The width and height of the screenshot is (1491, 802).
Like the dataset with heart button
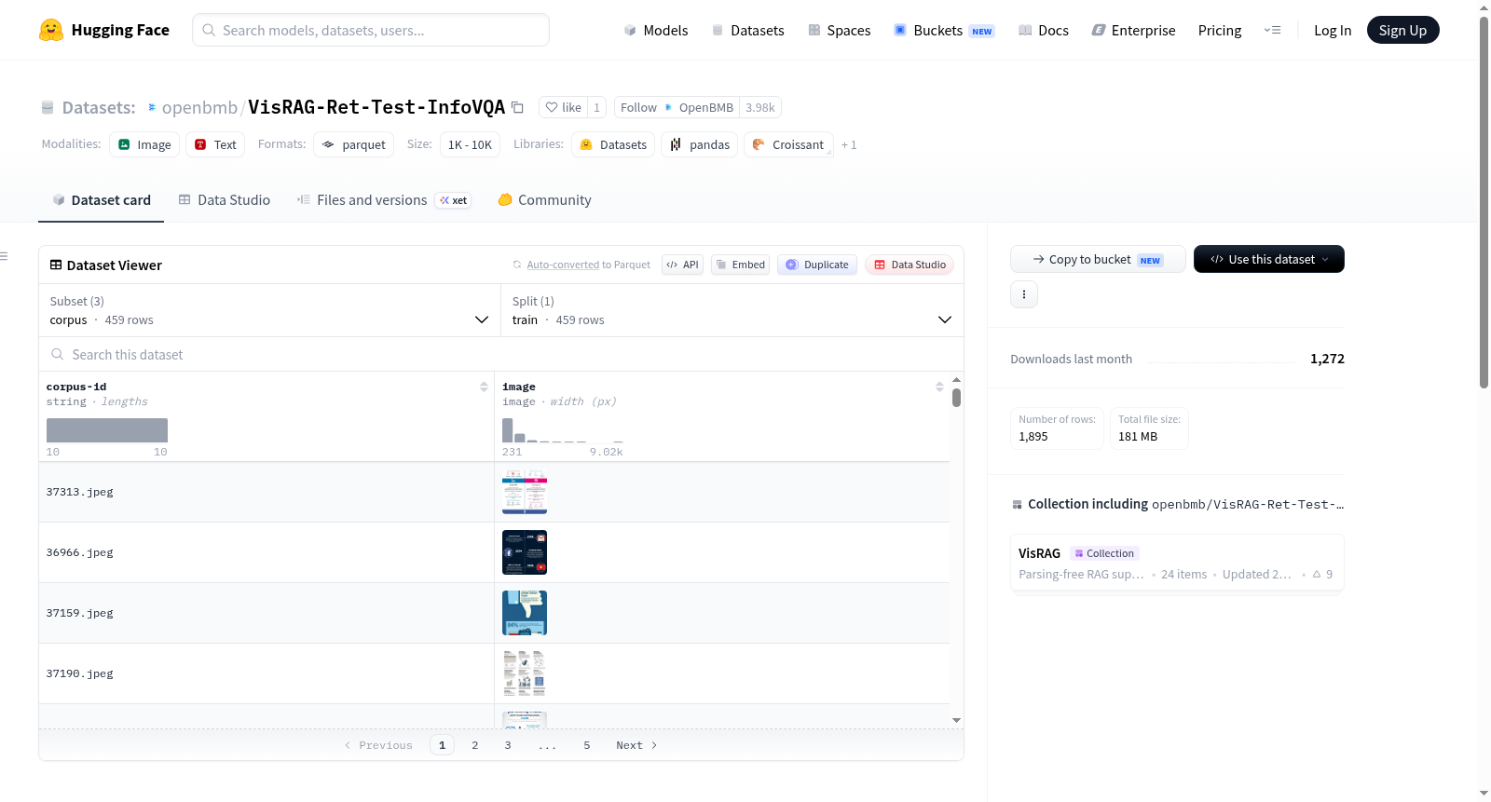click(x=563, y=107)
